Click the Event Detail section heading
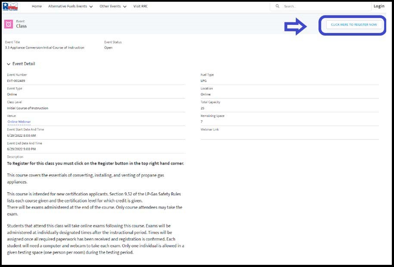394x267 pixels. click(x=24, y=64)
